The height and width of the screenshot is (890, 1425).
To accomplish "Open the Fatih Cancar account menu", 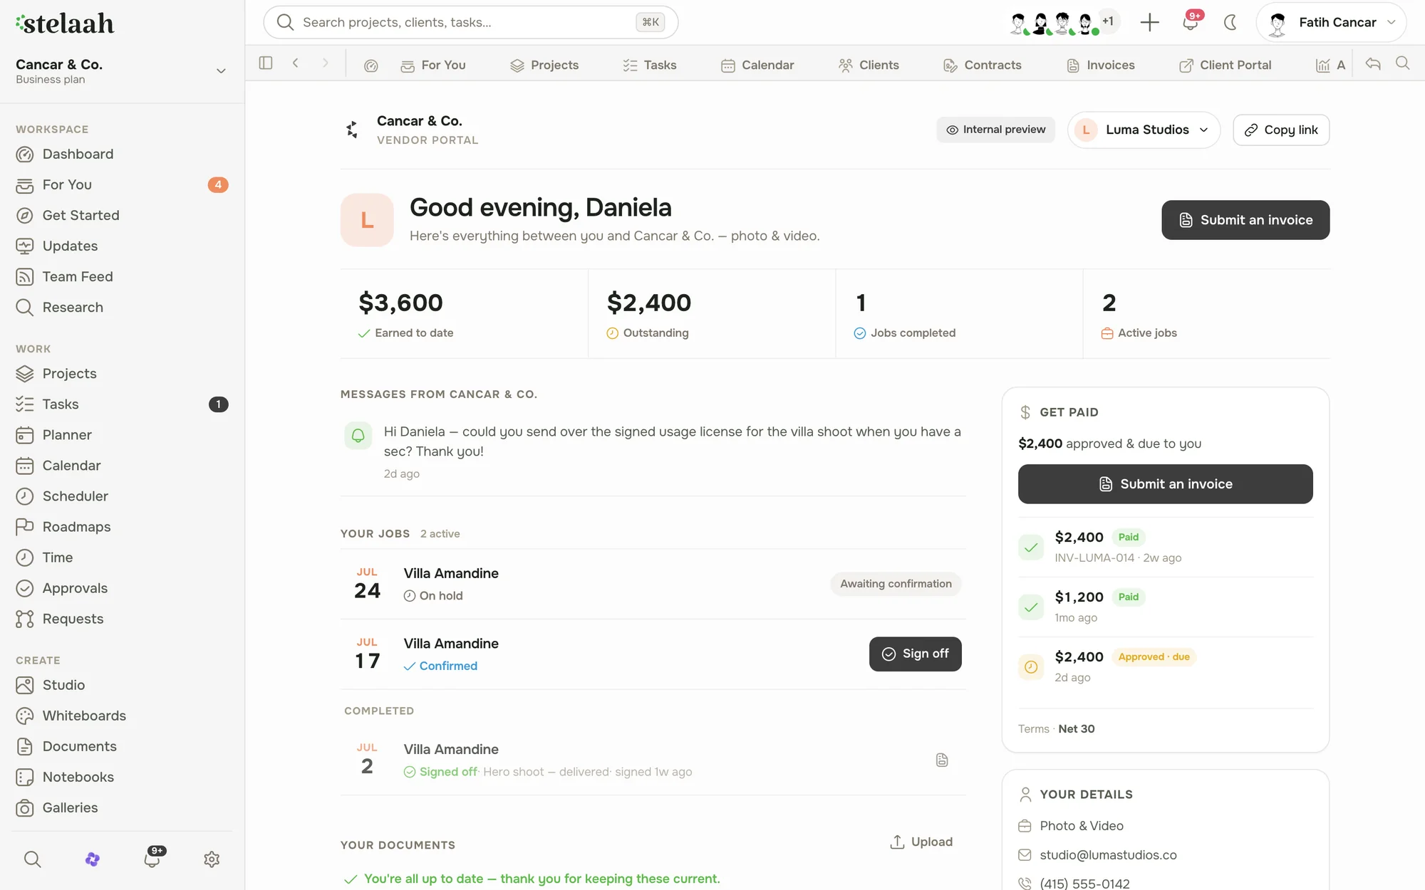I will coord(1331,22).
